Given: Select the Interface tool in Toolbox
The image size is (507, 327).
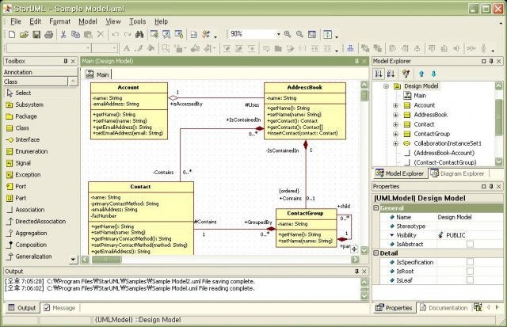Looking at the screenshot, I should click(28, 139).
